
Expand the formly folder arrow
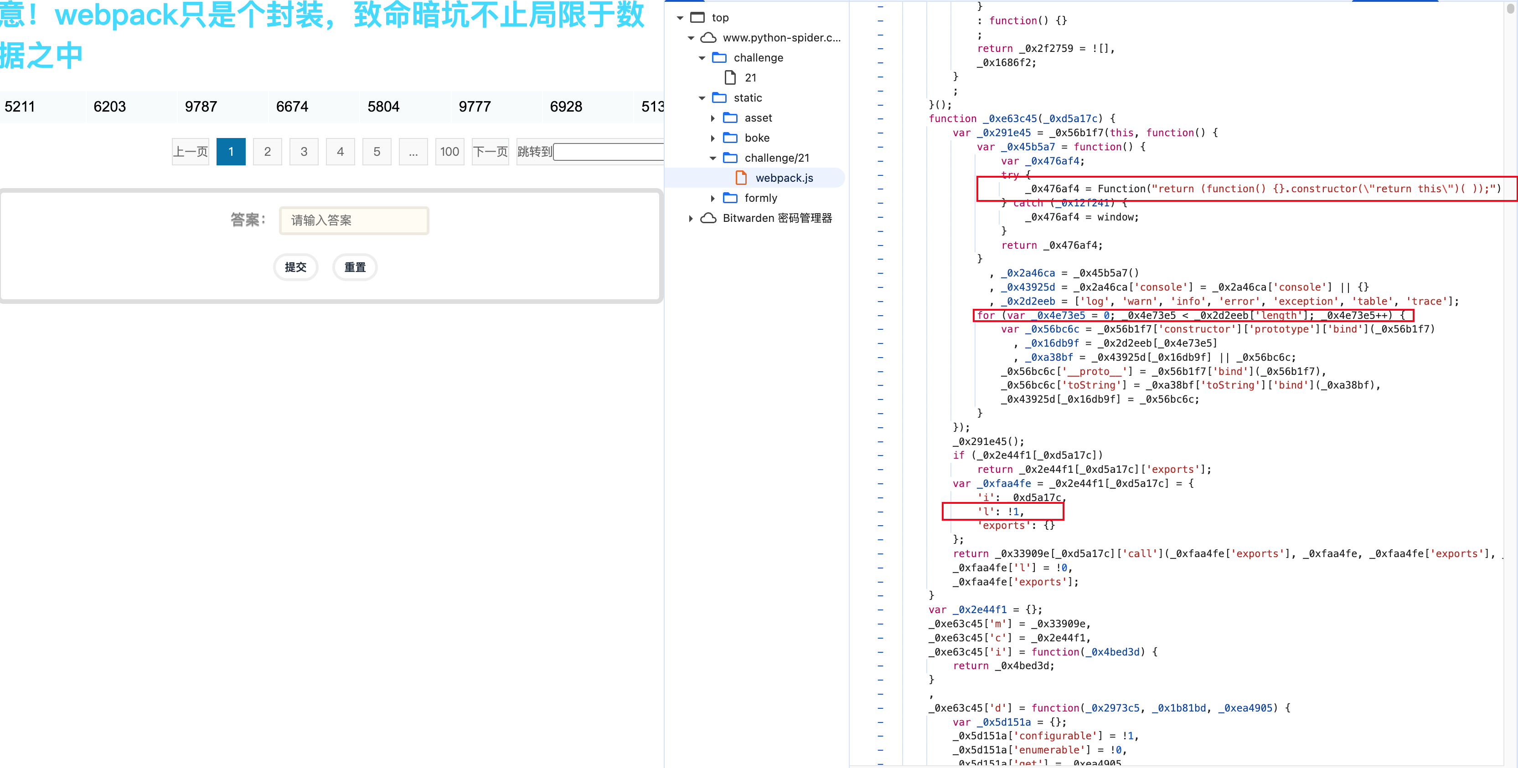[x=713, y=198]
